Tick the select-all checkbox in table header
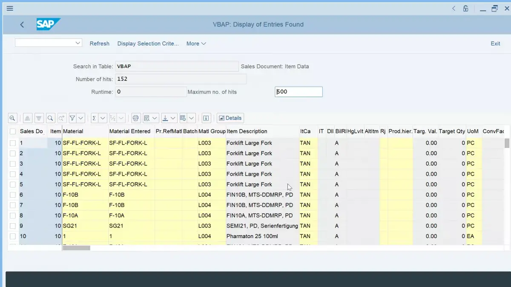The height and width of the screenshot is (287, 511). (x=13, y=131)
